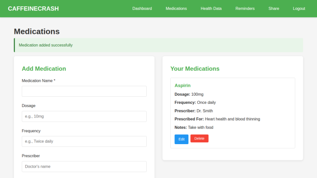Click the Prescriber form label
The width and height of the screenshot is (317, 178).
tap(31, 156)
